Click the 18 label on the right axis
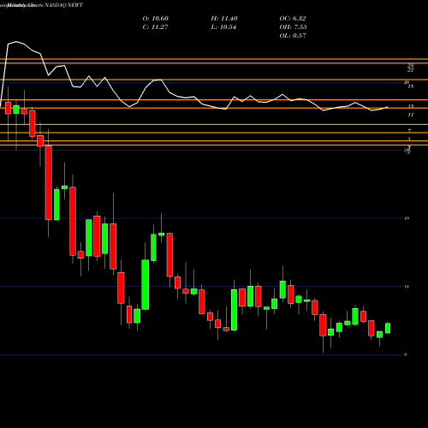Viewport: 428px width, 428px height. [411, 86]
